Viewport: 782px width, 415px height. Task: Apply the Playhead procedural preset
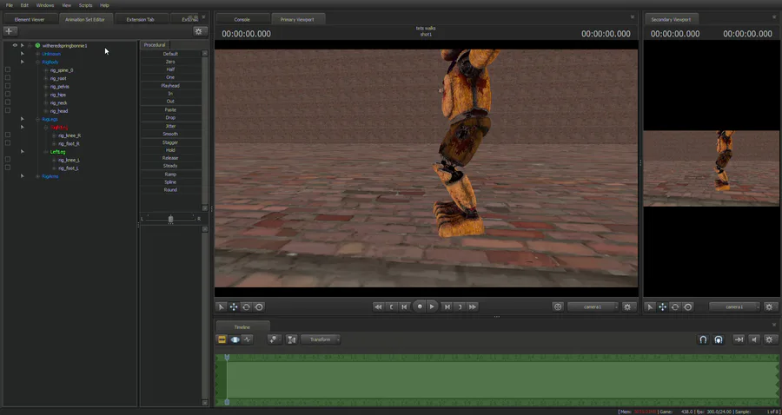tap(170, 86)
